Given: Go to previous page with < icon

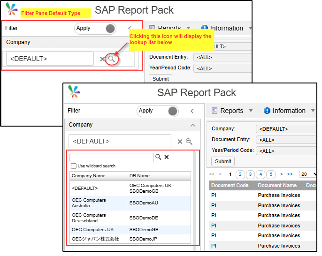Looking at the screenshot, I should pos(220,174).
